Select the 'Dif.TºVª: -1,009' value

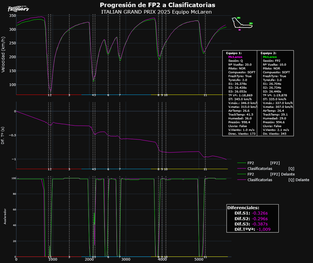point(253,229)
